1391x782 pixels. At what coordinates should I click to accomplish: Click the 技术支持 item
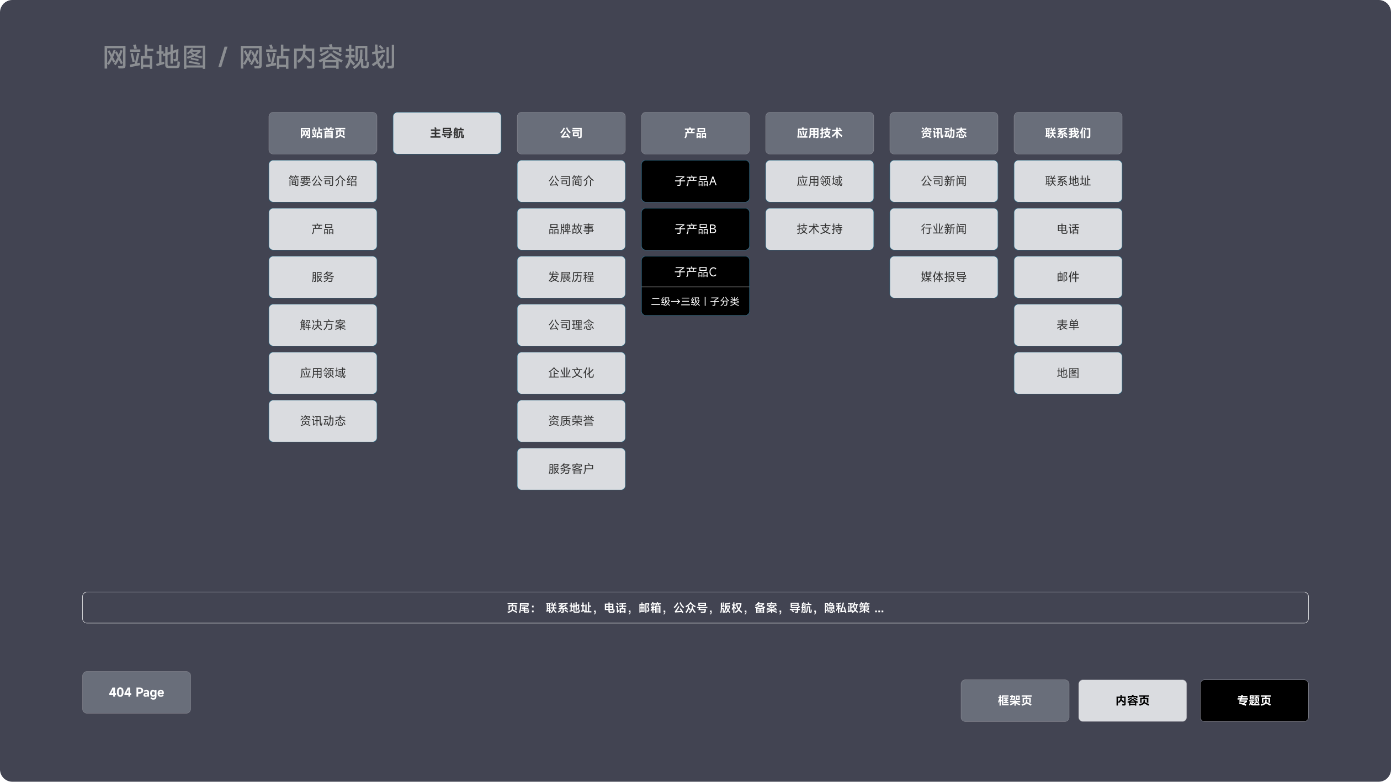pyautogui.click(x=819, y=229)
